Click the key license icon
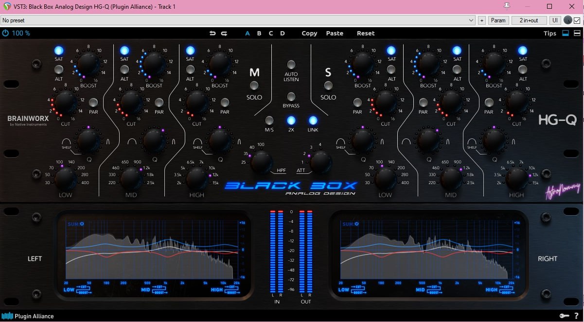The image size is (584, 322). tap(564, 316)
